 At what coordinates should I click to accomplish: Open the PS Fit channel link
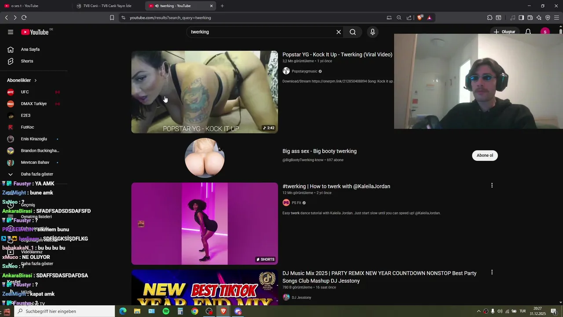click(x=296, y=203)
